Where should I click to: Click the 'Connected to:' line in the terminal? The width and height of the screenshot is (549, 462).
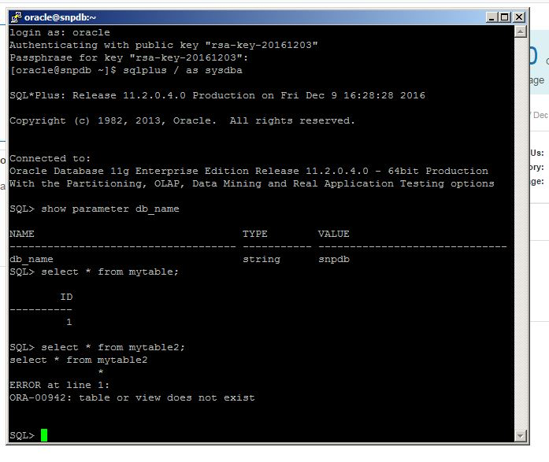coord(50,158)
